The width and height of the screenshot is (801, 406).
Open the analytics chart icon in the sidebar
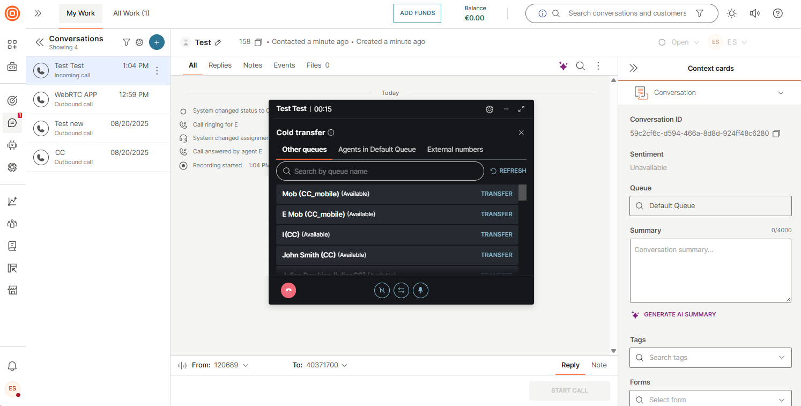pyautogui.click(x=12, y=202)
